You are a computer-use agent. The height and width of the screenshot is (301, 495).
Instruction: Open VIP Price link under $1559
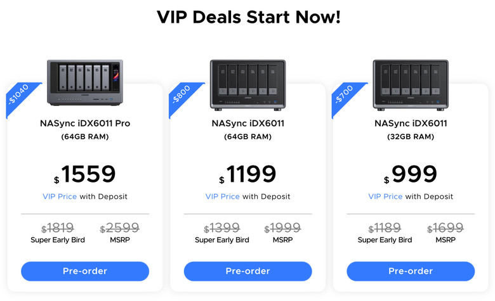(x=60, y=196)
